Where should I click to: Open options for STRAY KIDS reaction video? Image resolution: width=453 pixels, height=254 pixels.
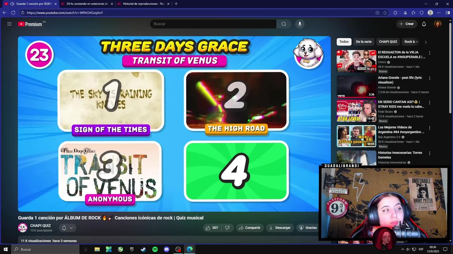[x=430, y=103]
